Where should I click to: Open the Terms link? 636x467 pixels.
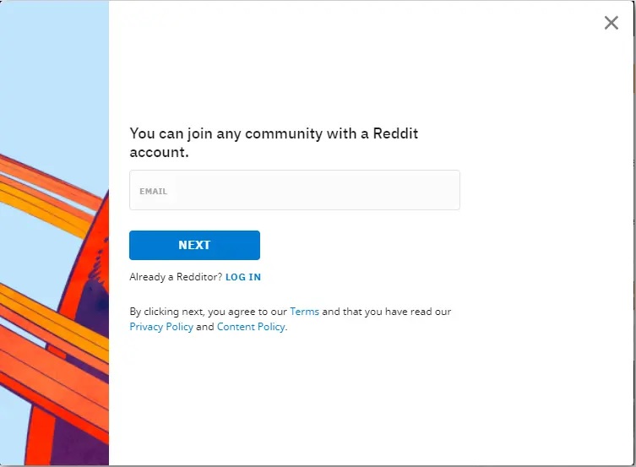click(x=304, y=312)
